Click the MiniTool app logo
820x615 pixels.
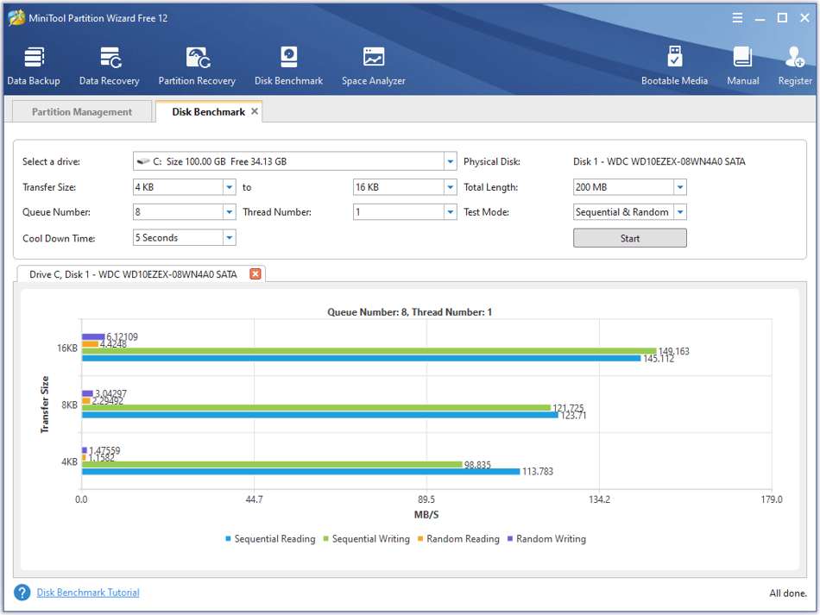[x=16, y=18]
